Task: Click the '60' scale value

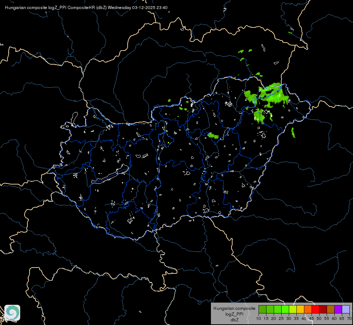Action: pos(334,319)
